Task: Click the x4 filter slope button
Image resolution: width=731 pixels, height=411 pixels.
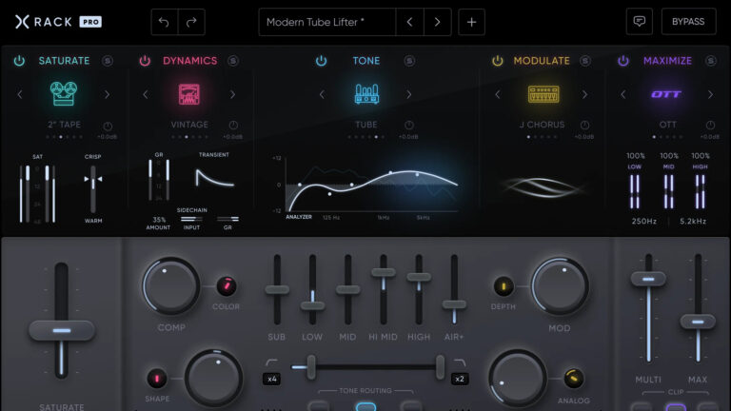Action: click(272, 379)
